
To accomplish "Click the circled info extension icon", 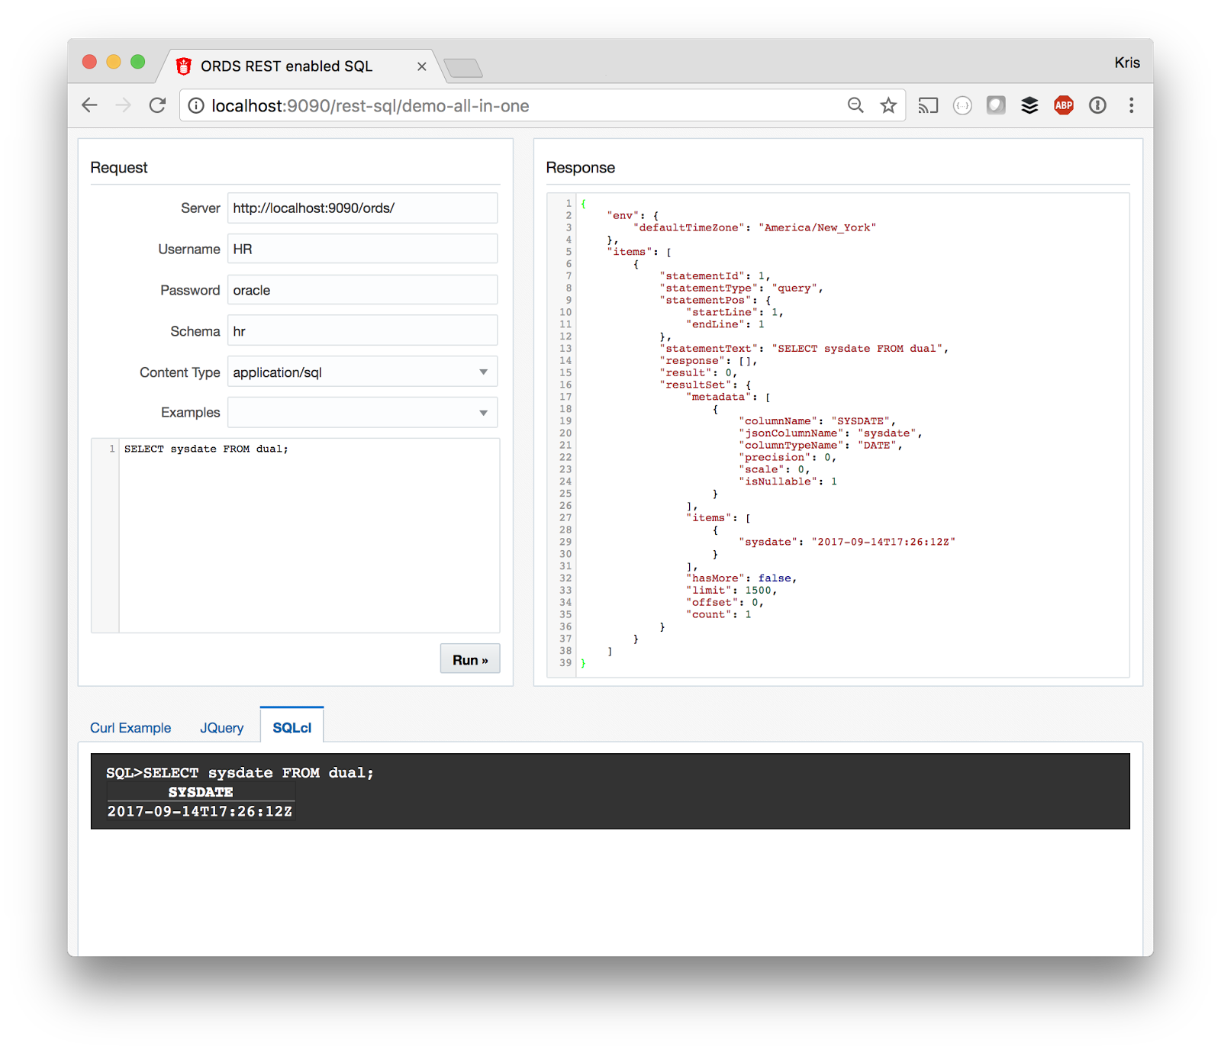I will coord(1097,105).
